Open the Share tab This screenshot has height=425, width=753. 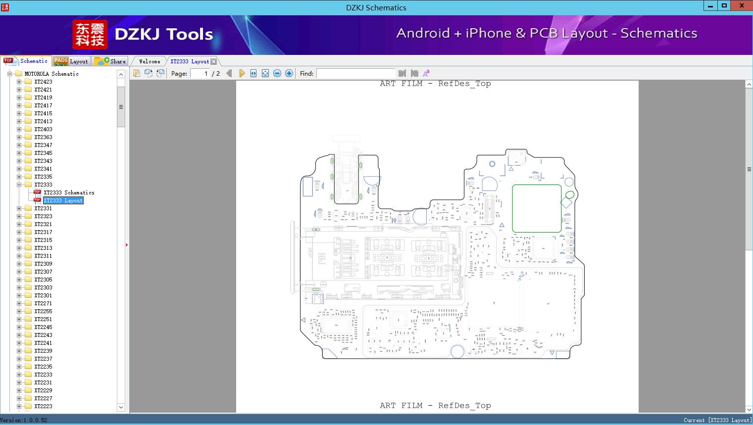[110, 61]
